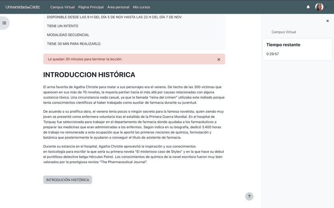
Task: Click the Universidad de Cádiz logo
Action: click(x=22, y=7)
